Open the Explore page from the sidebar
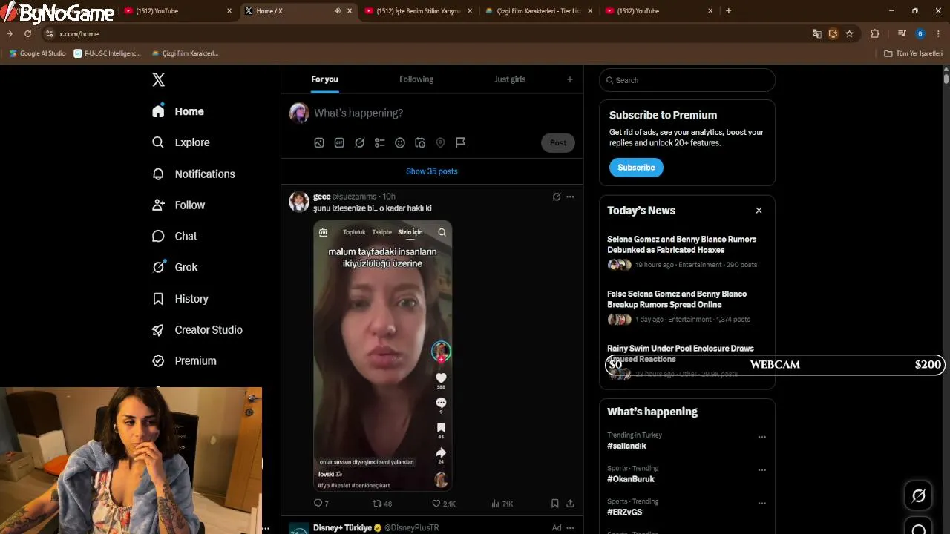950x534 pixels. click(181, 142)
